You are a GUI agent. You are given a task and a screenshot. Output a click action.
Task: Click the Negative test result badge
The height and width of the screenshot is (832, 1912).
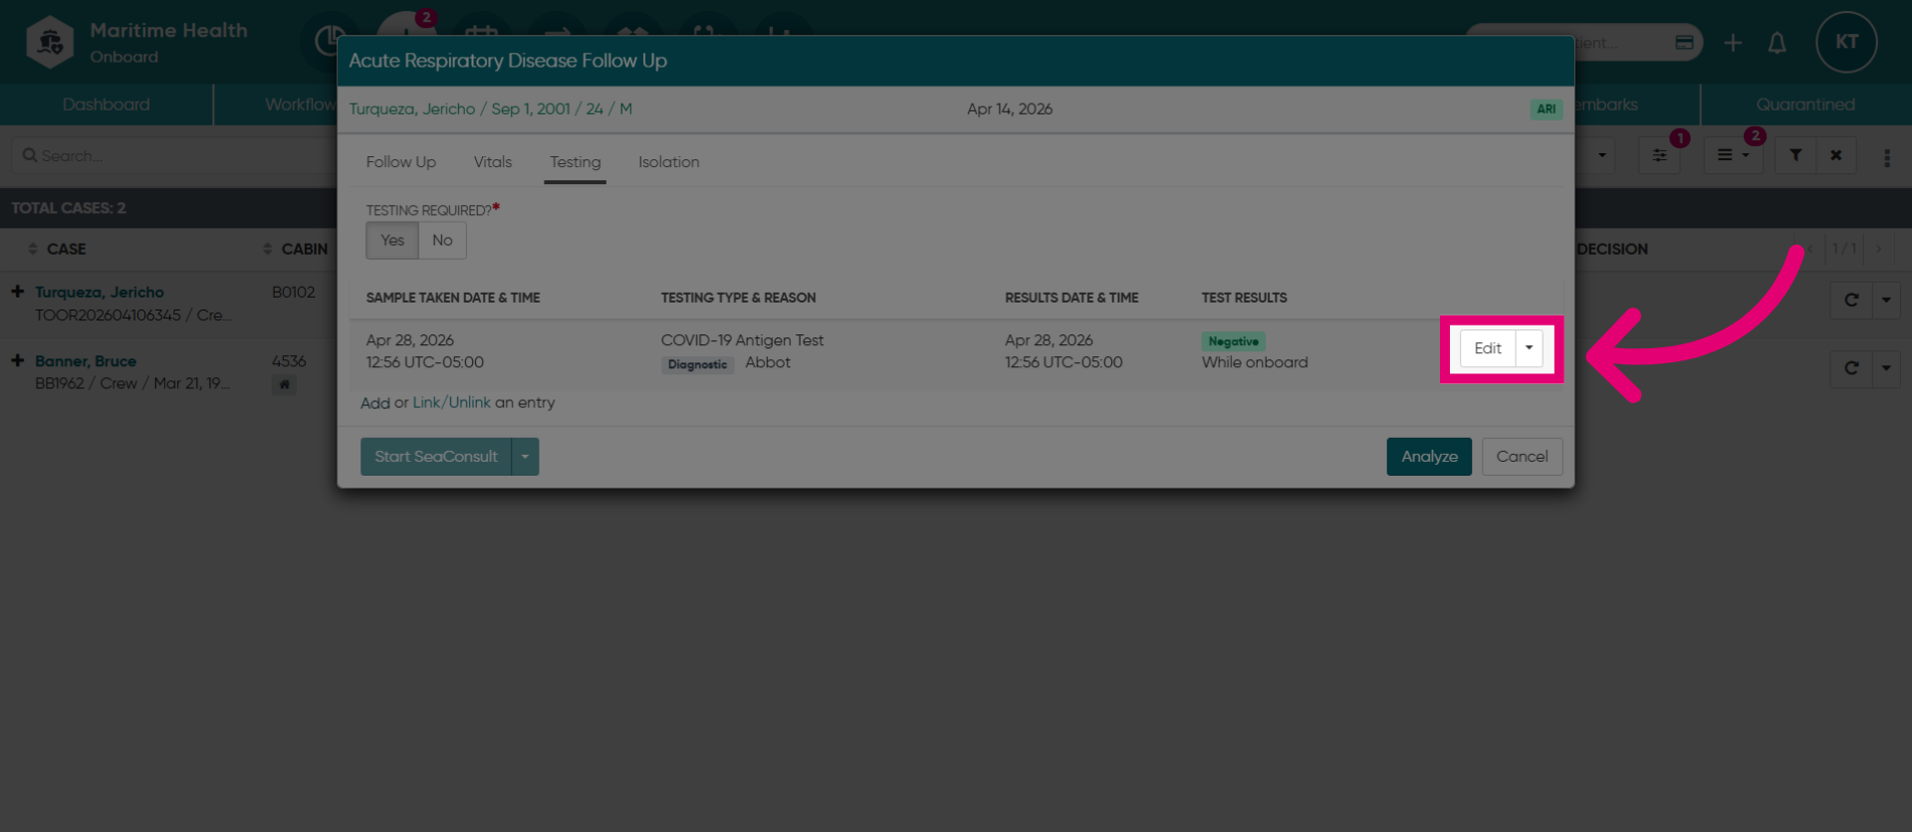pyautogui.click(x=1233, y=341)
